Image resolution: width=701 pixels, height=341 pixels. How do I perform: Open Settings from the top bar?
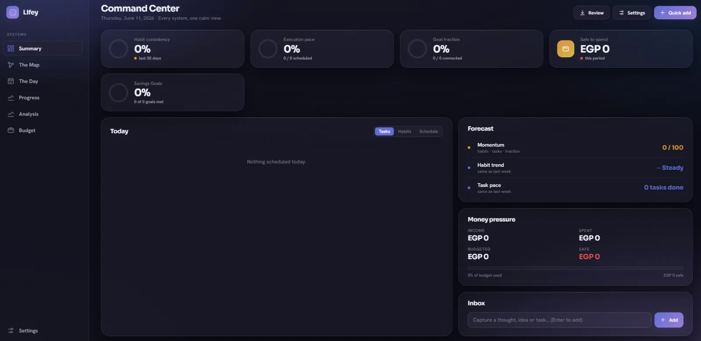pyautogui.click(x=632, y=13)
